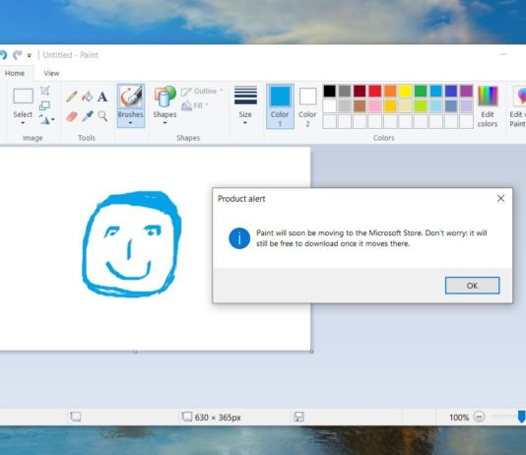Pick the black color swatch
Screen dimensions: 526x455
tap(329, 91)
